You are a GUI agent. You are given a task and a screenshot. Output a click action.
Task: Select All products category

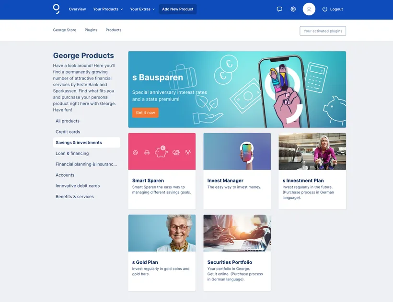pyautogui.click(x=68, y=121)
